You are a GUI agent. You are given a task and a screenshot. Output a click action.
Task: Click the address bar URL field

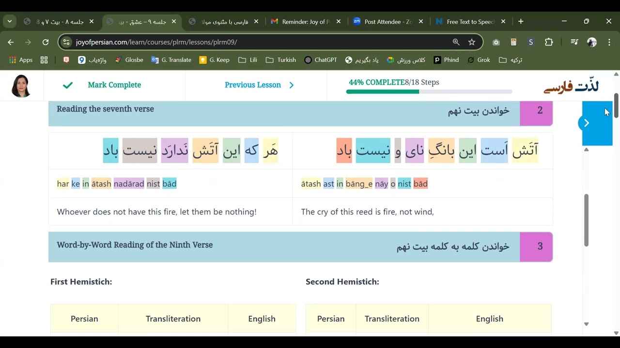click(x=262, y=42)
